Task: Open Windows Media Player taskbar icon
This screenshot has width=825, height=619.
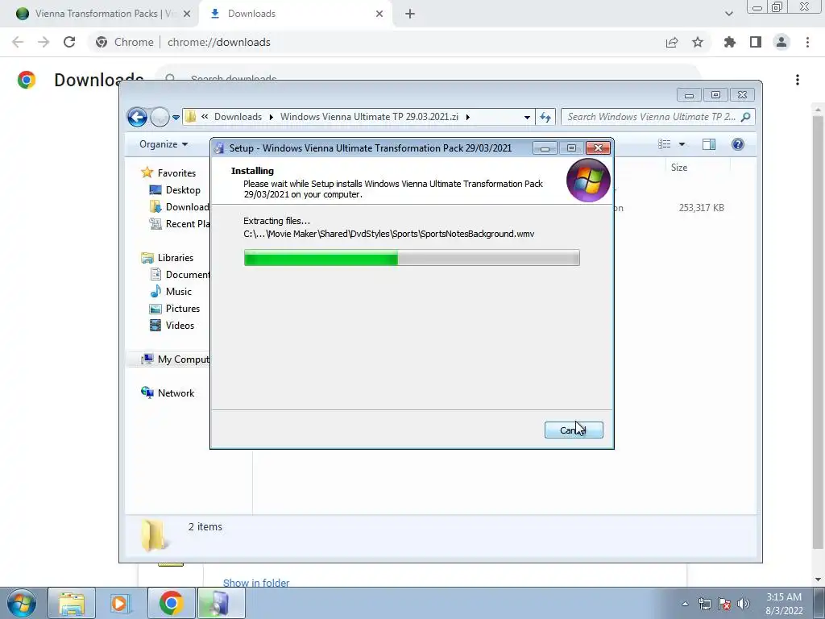Action: 121,603
